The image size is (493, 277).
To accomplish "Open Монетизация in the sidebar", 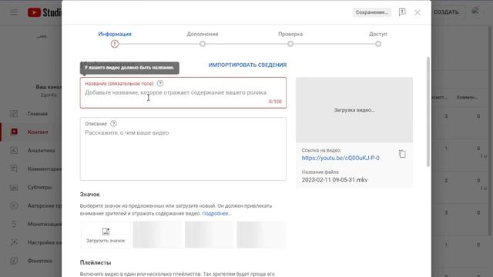I will tap(32, 224).
